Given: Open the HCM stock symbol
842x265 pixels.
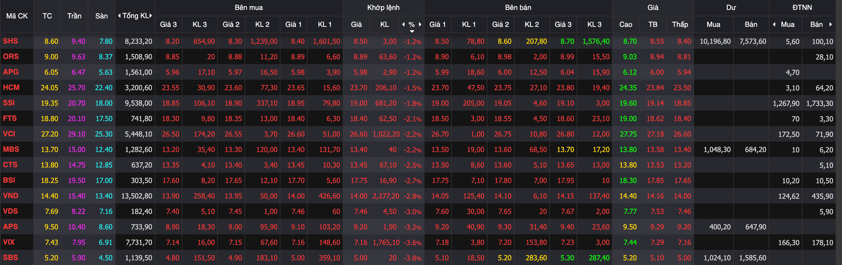Looking at the screenshot, I should click(11, 88).
